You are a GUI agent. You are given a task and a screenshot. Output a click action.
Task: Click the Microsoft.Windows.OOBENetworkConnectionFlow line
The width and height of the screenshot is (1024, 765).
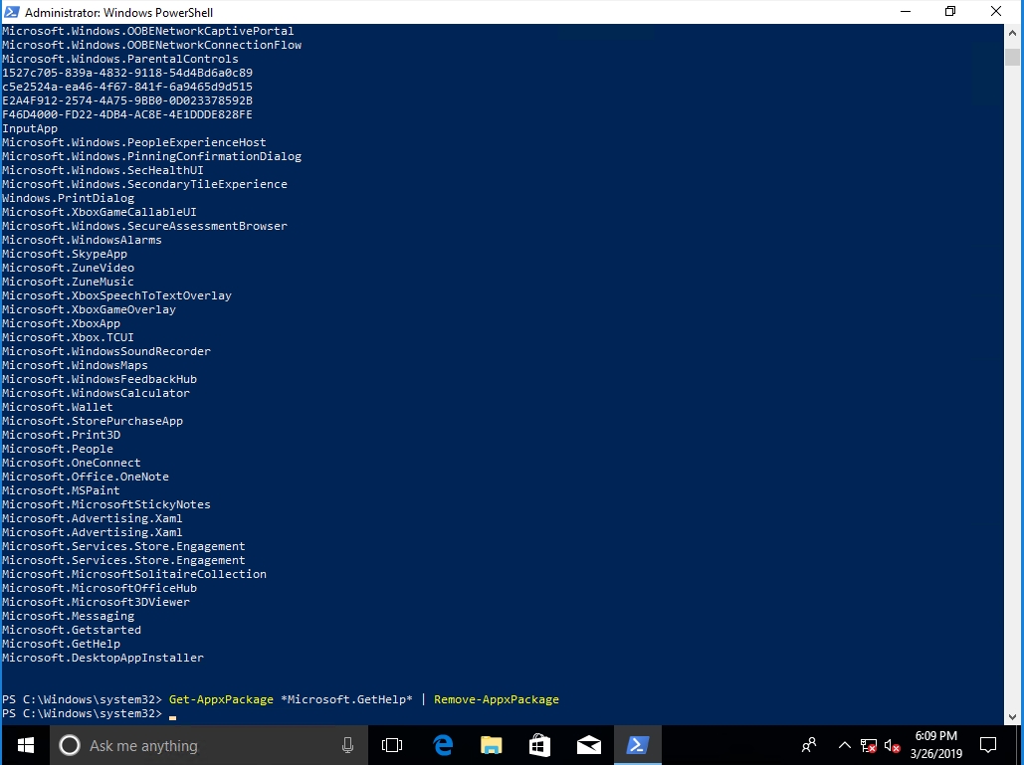152,45
